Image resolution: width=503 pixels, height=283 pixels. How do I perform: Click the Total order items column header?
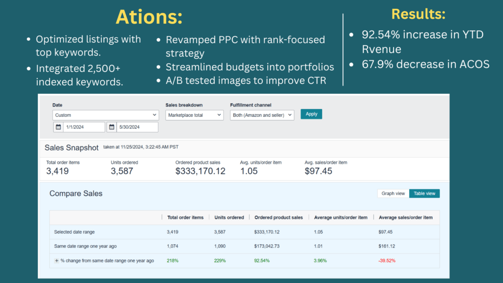coord(186,217)
